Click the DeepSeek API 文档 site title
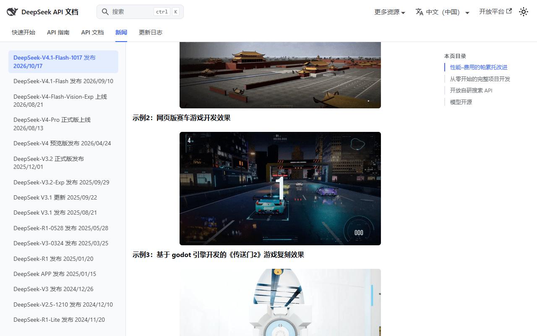The image size is (537, 336). pos(50,12)
